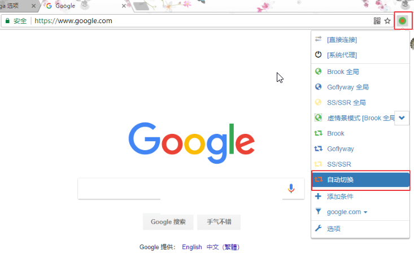Click the system proxy power icon
This screenshot has width=414, height=266.
[x=319, y=54]
